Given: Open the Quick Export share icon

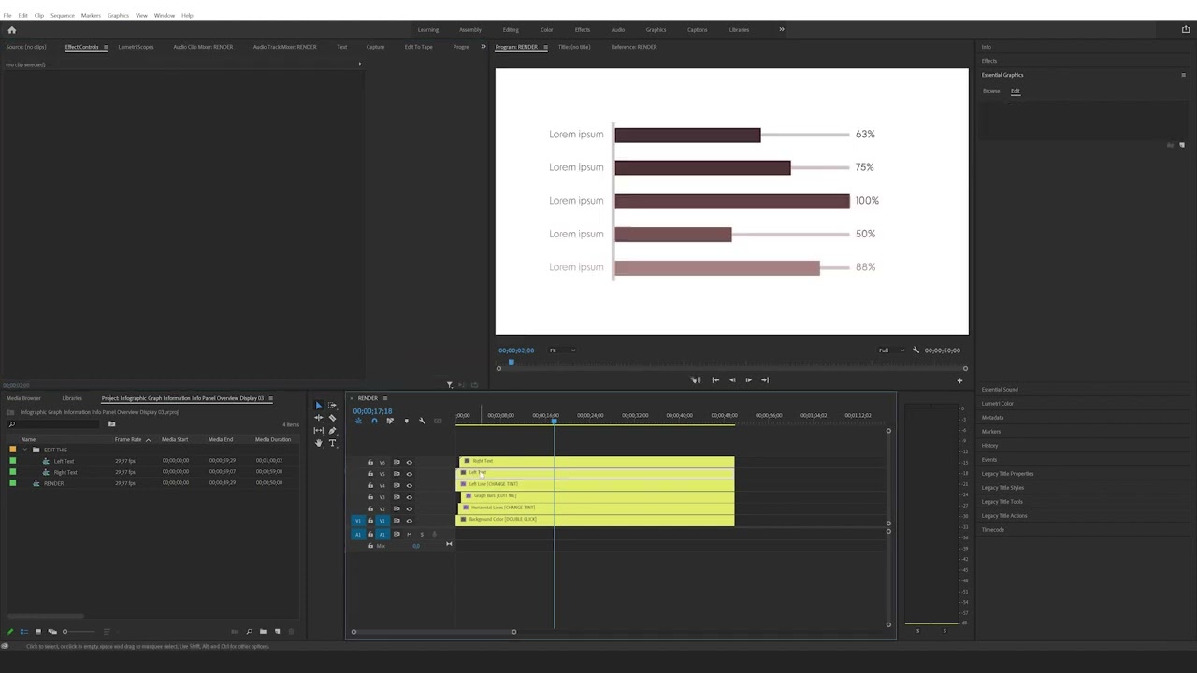Looking at the screenshot, I should tap(1186, 29).
